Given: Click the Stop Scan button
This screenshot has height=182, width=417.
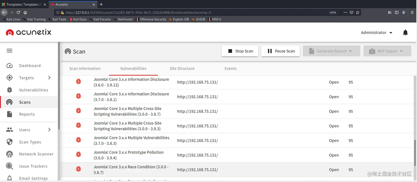Looking at the screenshot, I should [240, 51].
